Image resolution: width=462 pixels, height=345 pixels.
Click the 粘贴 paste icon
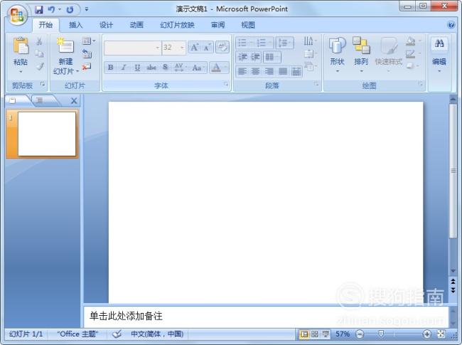(x=21, y=46)
